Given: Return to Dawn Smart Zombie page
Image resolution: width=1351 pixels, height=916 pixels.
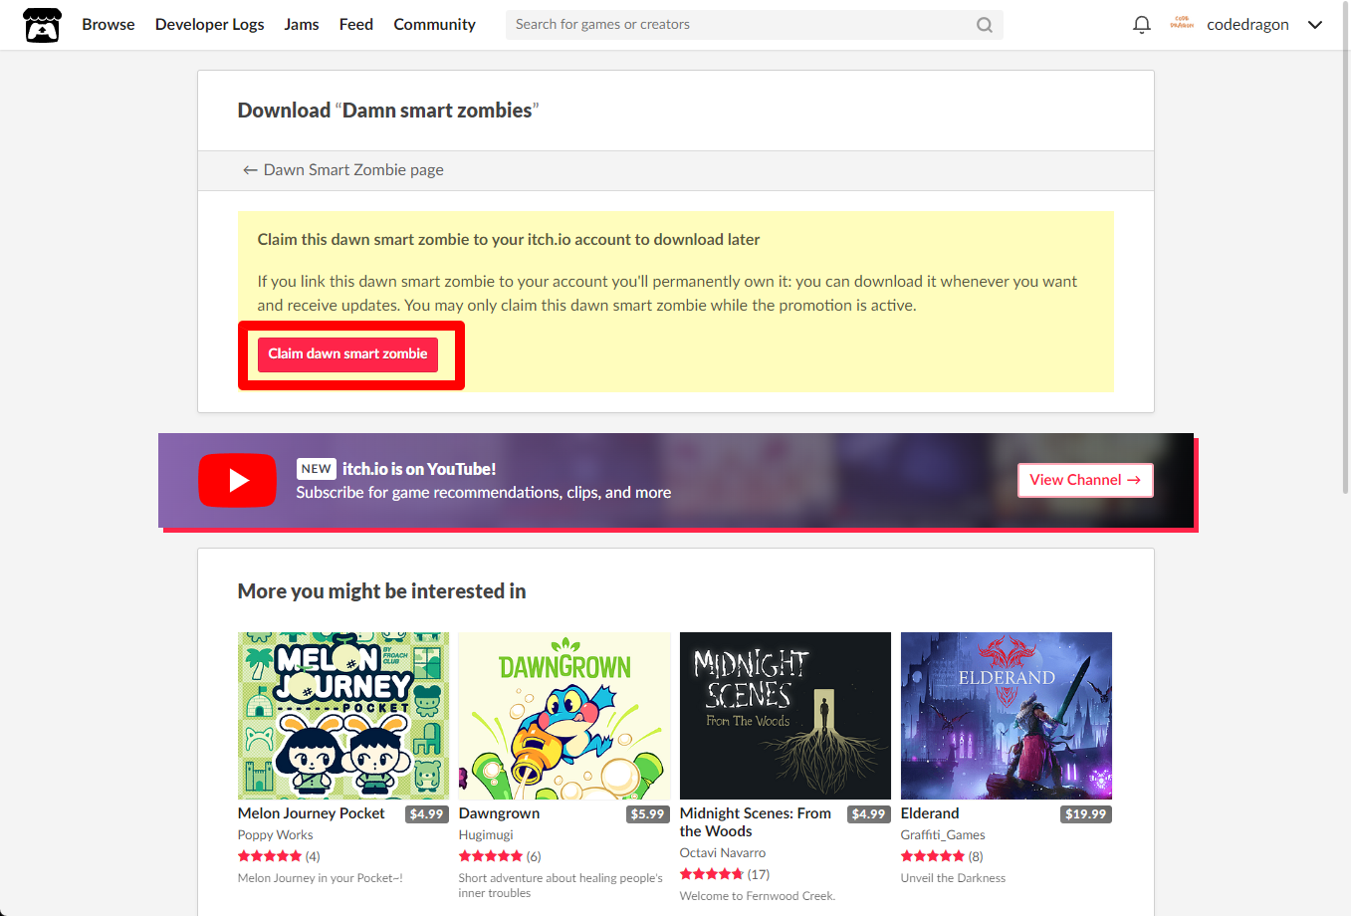Looking at the screenshot, I should [343, 170].
